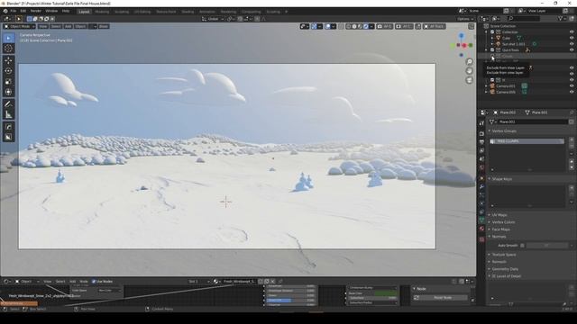
Task: Click the viewport pan hand icon
Action: tap(469, 70)
